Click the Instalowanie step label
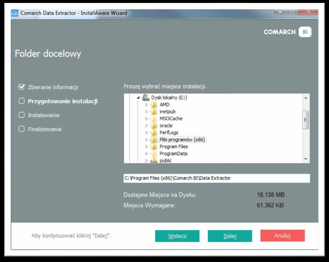The image size is (329, 262). [44, 115]
